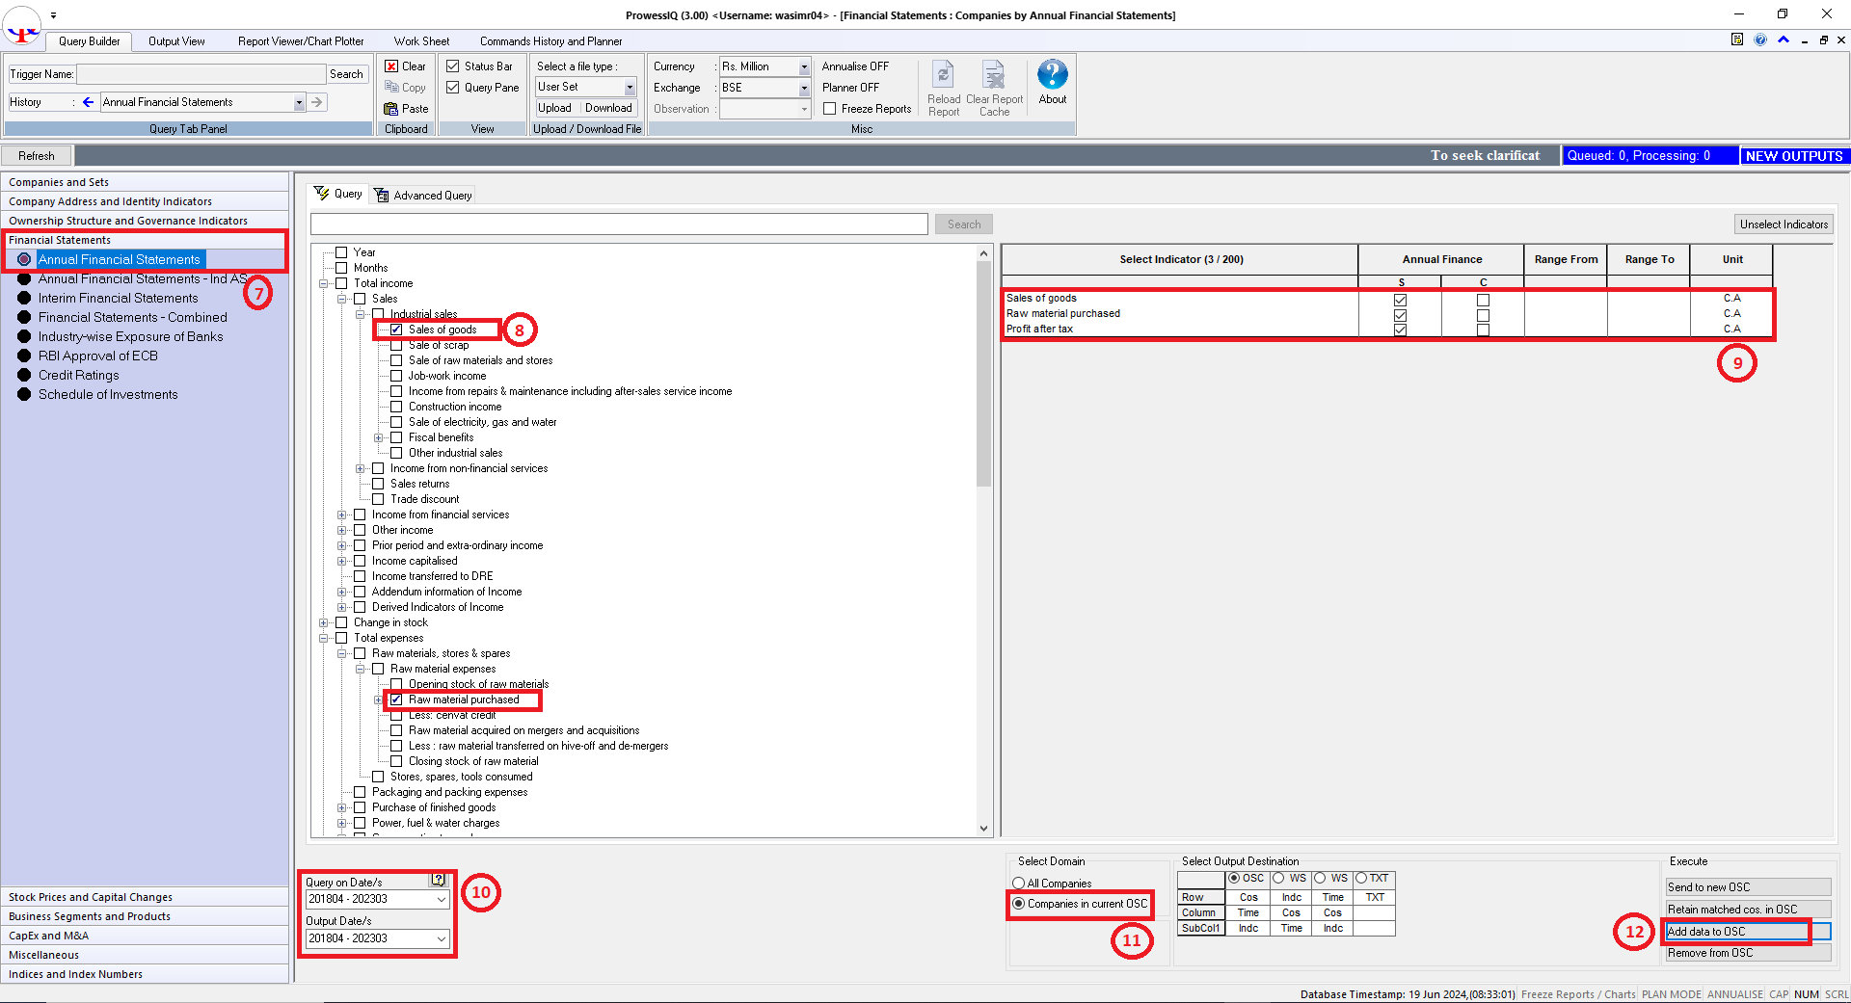The height and width of the screenshot is (1003, 1851).
Task: Click the history back arrow icon
Action: (88, 102)
